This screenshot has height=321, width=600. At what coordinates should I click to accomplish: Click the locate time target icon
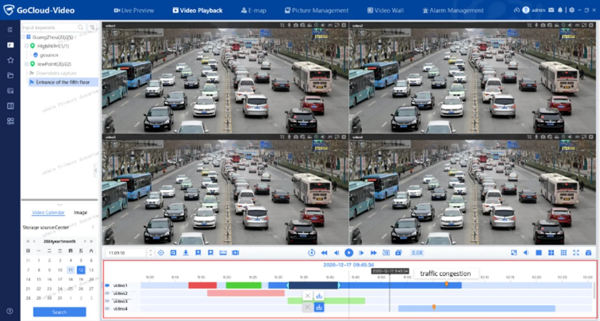click(x=161, y=253)
